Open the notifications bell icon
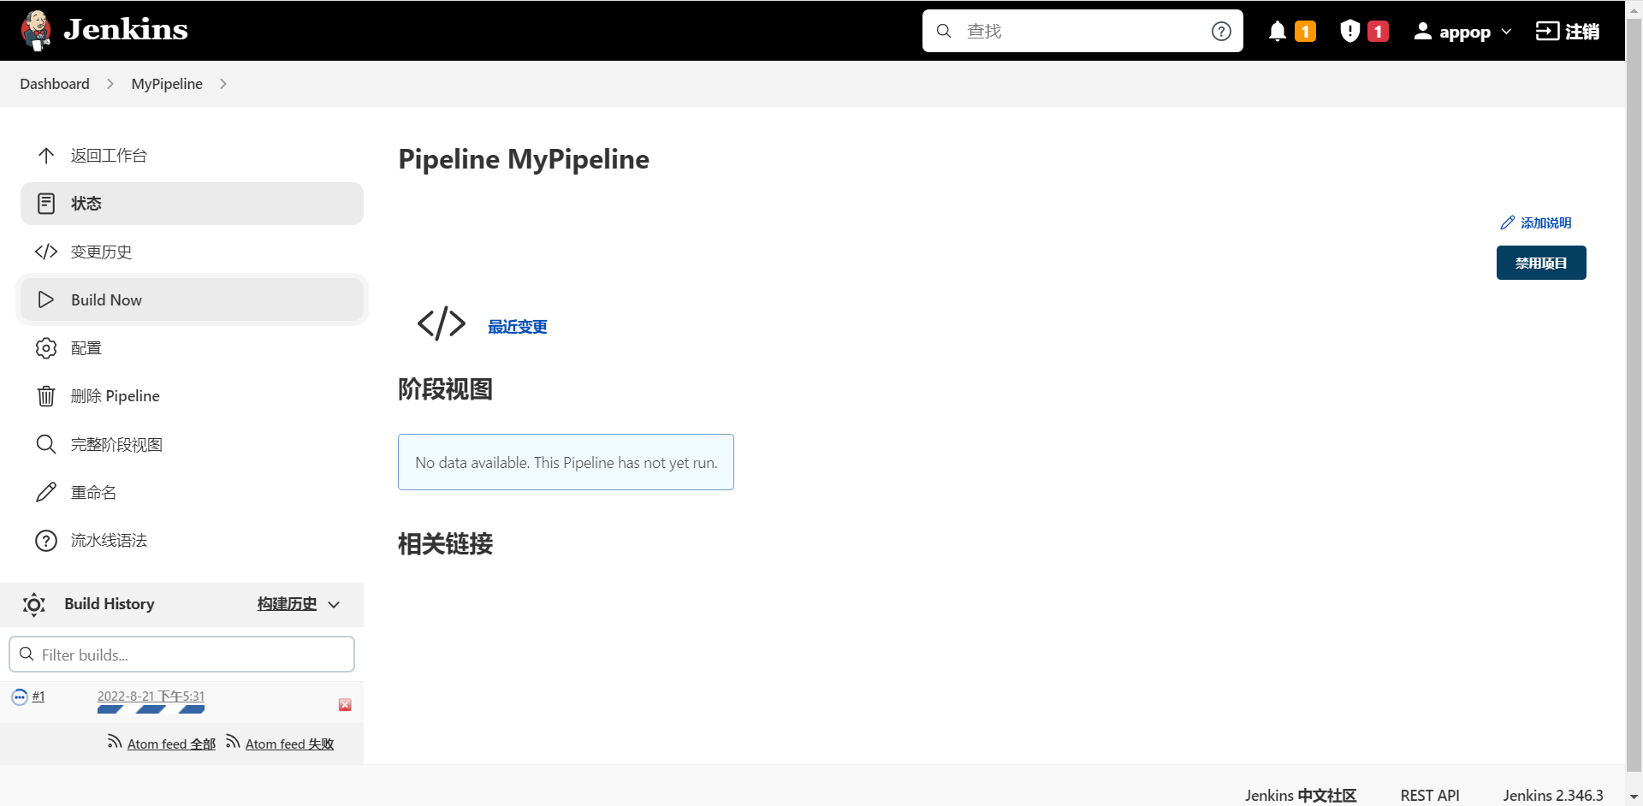The image size is (1643, 806). pyautogui.click(x=1277, y=32)
